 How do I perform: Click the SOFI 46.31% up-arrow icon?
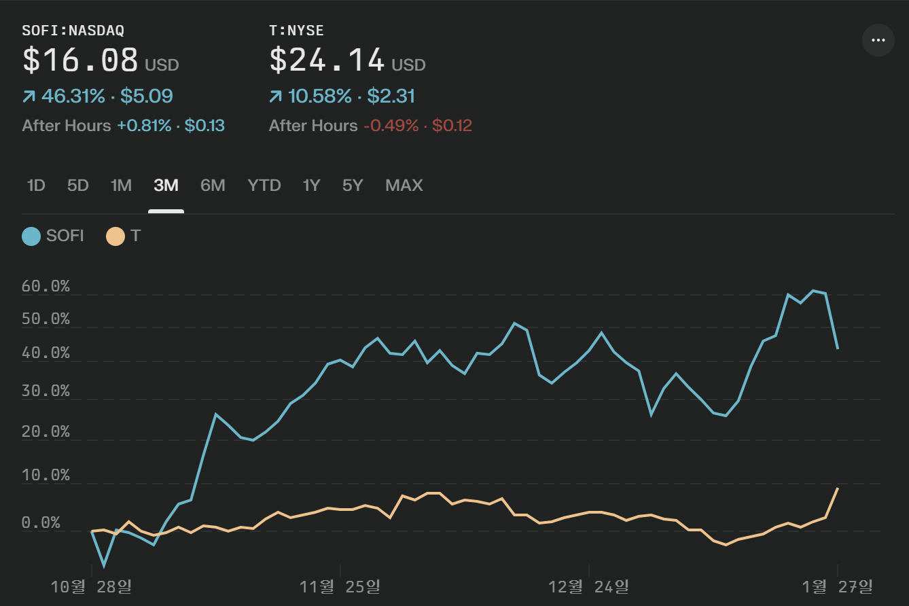pyautogui.click(x=29, y=97)
